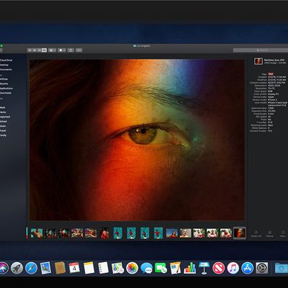Viewport: 288px width, 288px height.
Task: Click the red tag in Tags row
Action: (x=271, y=74)
